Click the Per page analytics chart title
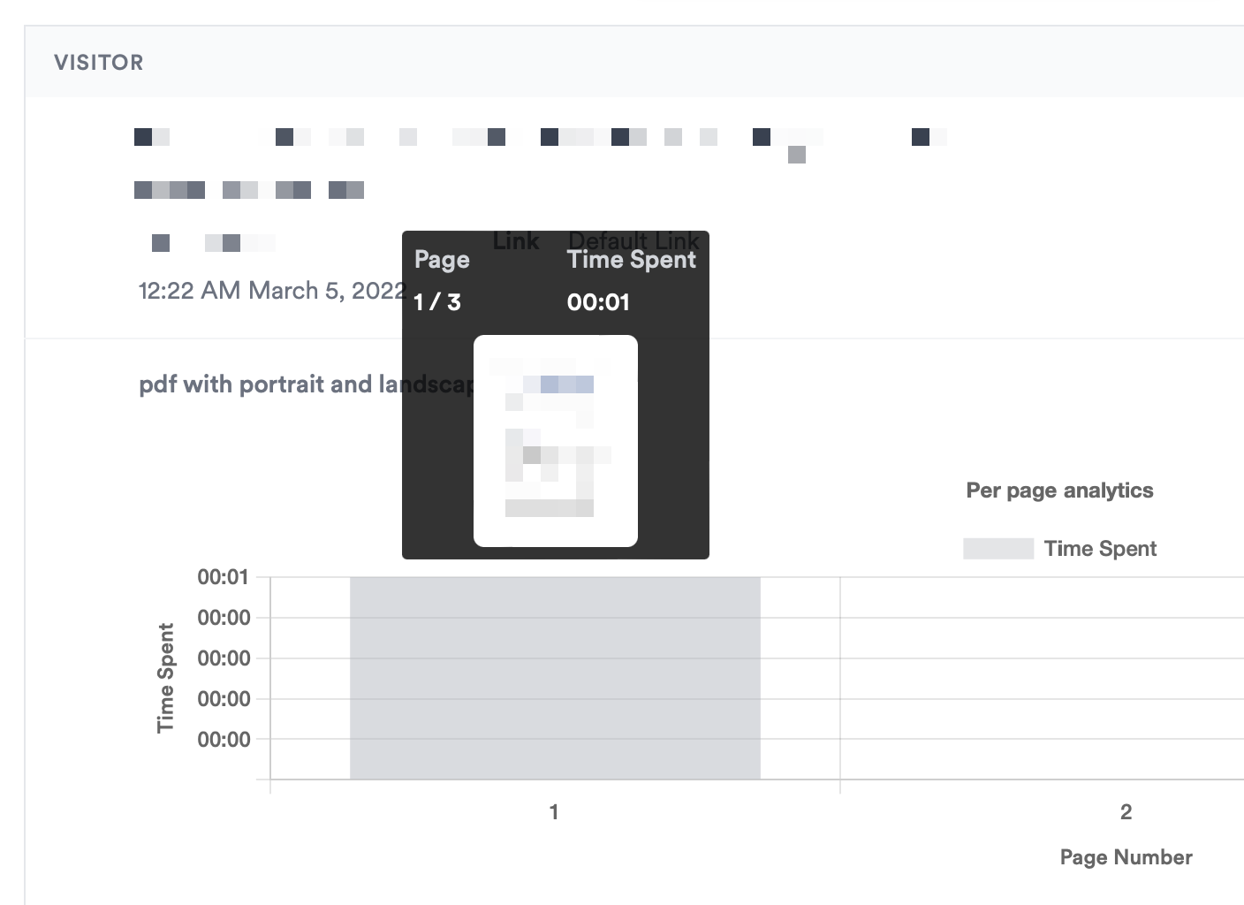The image size is (1244, 905). [x=1059, y=491]
